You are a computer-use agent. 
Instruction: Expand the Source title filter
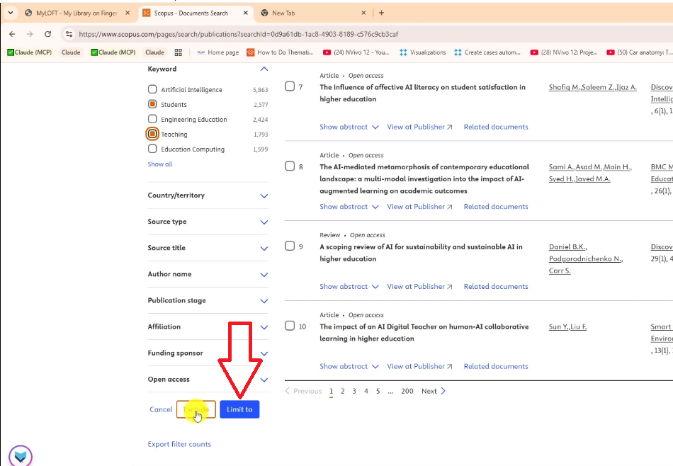point(264,248)
